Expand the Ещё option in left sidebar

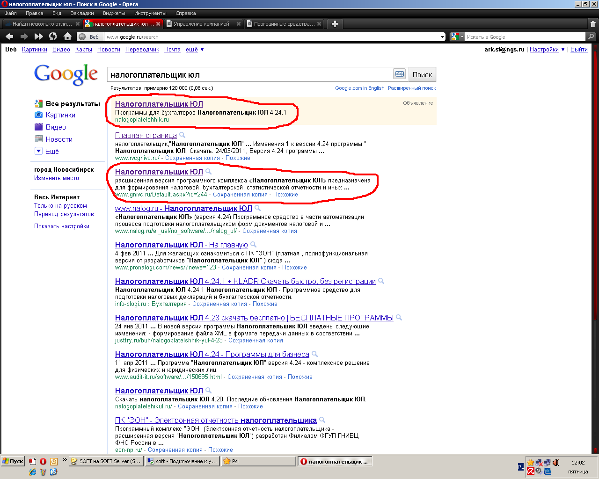(47, 152)
